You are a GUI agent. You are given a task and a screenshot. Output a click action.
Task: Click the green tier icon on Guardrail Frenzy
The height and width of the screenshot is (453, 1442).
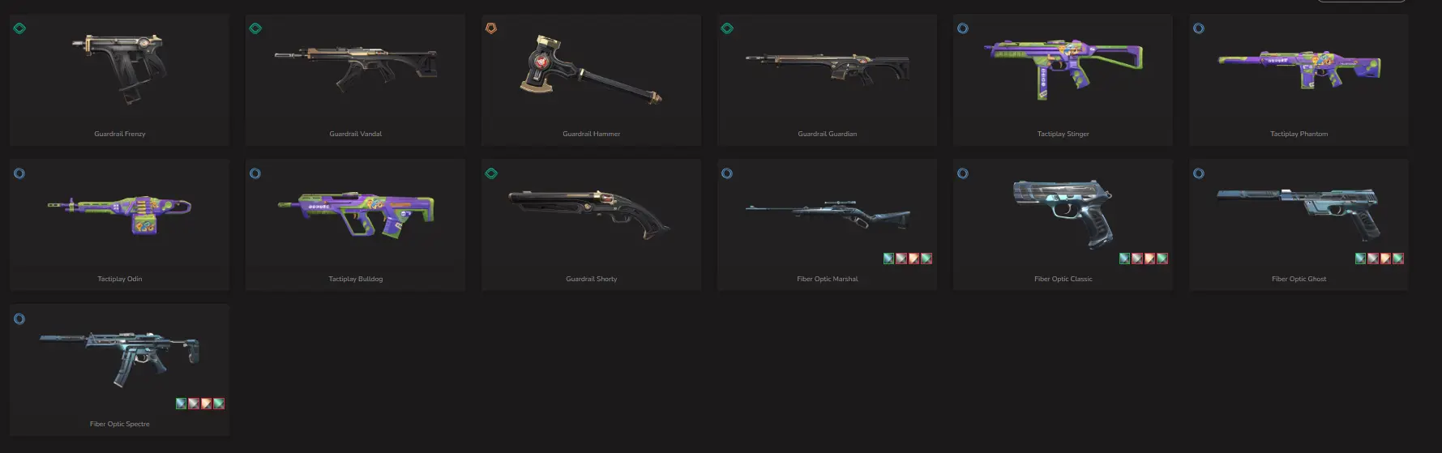click(19, 28)
